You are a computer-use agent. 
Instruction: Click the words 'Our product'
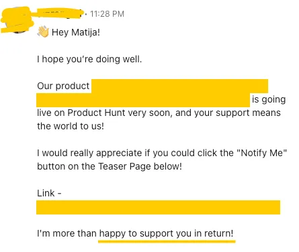[63, 86]
